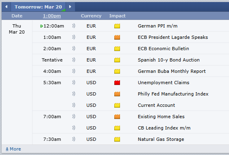The height and width of the screenshot is (155, 229).
Task: Click orange impact icon for Philly Fed Index
Action: tap(117, 94)
